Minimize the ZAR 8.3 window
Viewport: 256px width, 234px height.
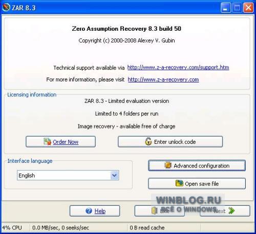(x=226, y=8)
